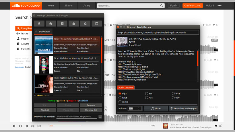
Task: Click the Listen button
Action: [156, 108]
